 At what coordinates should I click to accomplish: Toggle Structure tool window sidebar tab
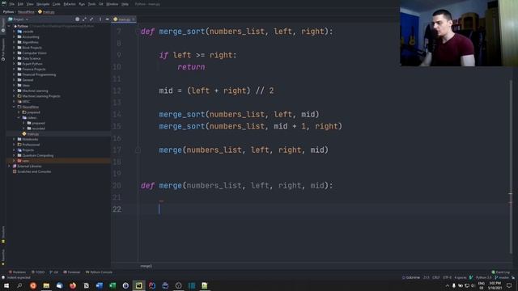[x=3, y=234]
